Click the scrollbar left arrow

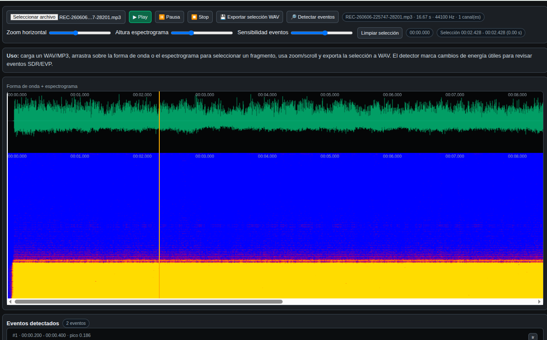tap(10, 301)
